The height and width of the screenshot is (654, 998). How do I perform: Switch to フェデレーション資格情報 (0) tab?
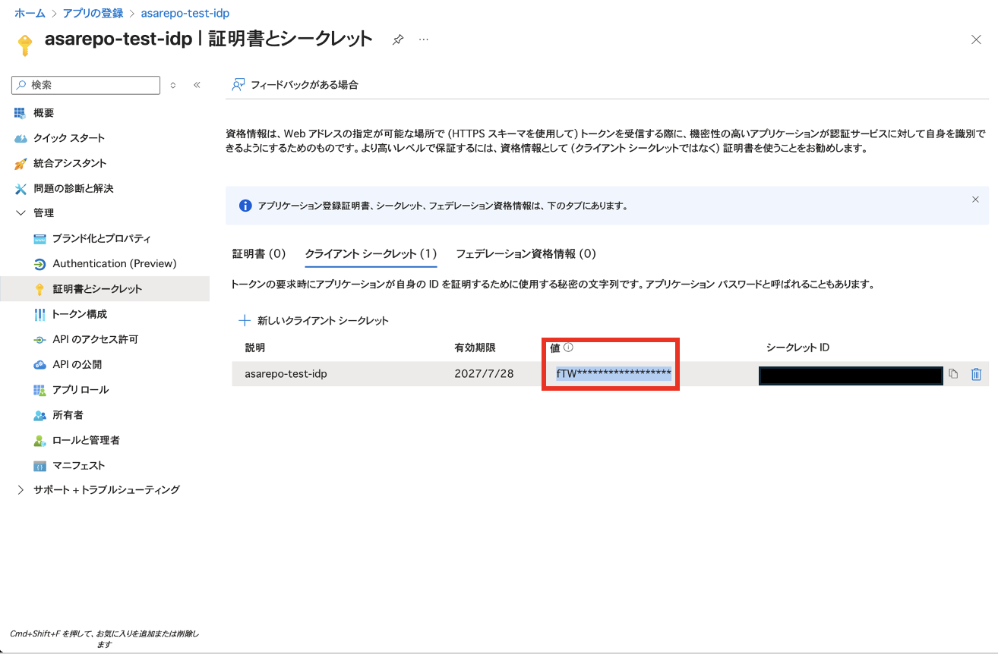(526, 254)
